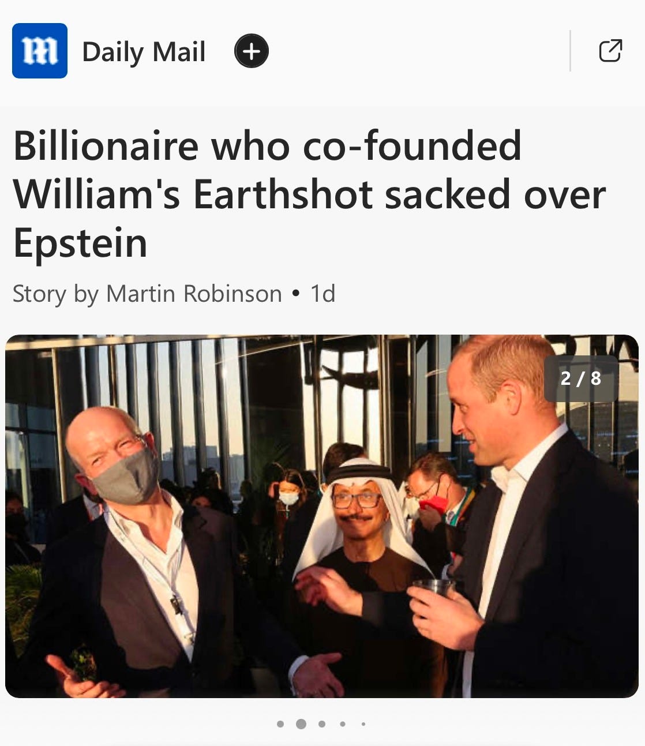Click the 2 / 8 image counter badge
645x746 pixels.
581,378
